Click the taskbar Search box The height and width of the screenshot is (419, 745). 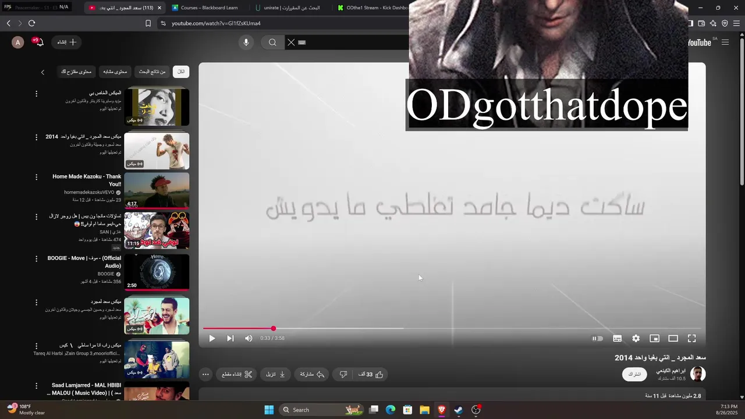(321, 410)
